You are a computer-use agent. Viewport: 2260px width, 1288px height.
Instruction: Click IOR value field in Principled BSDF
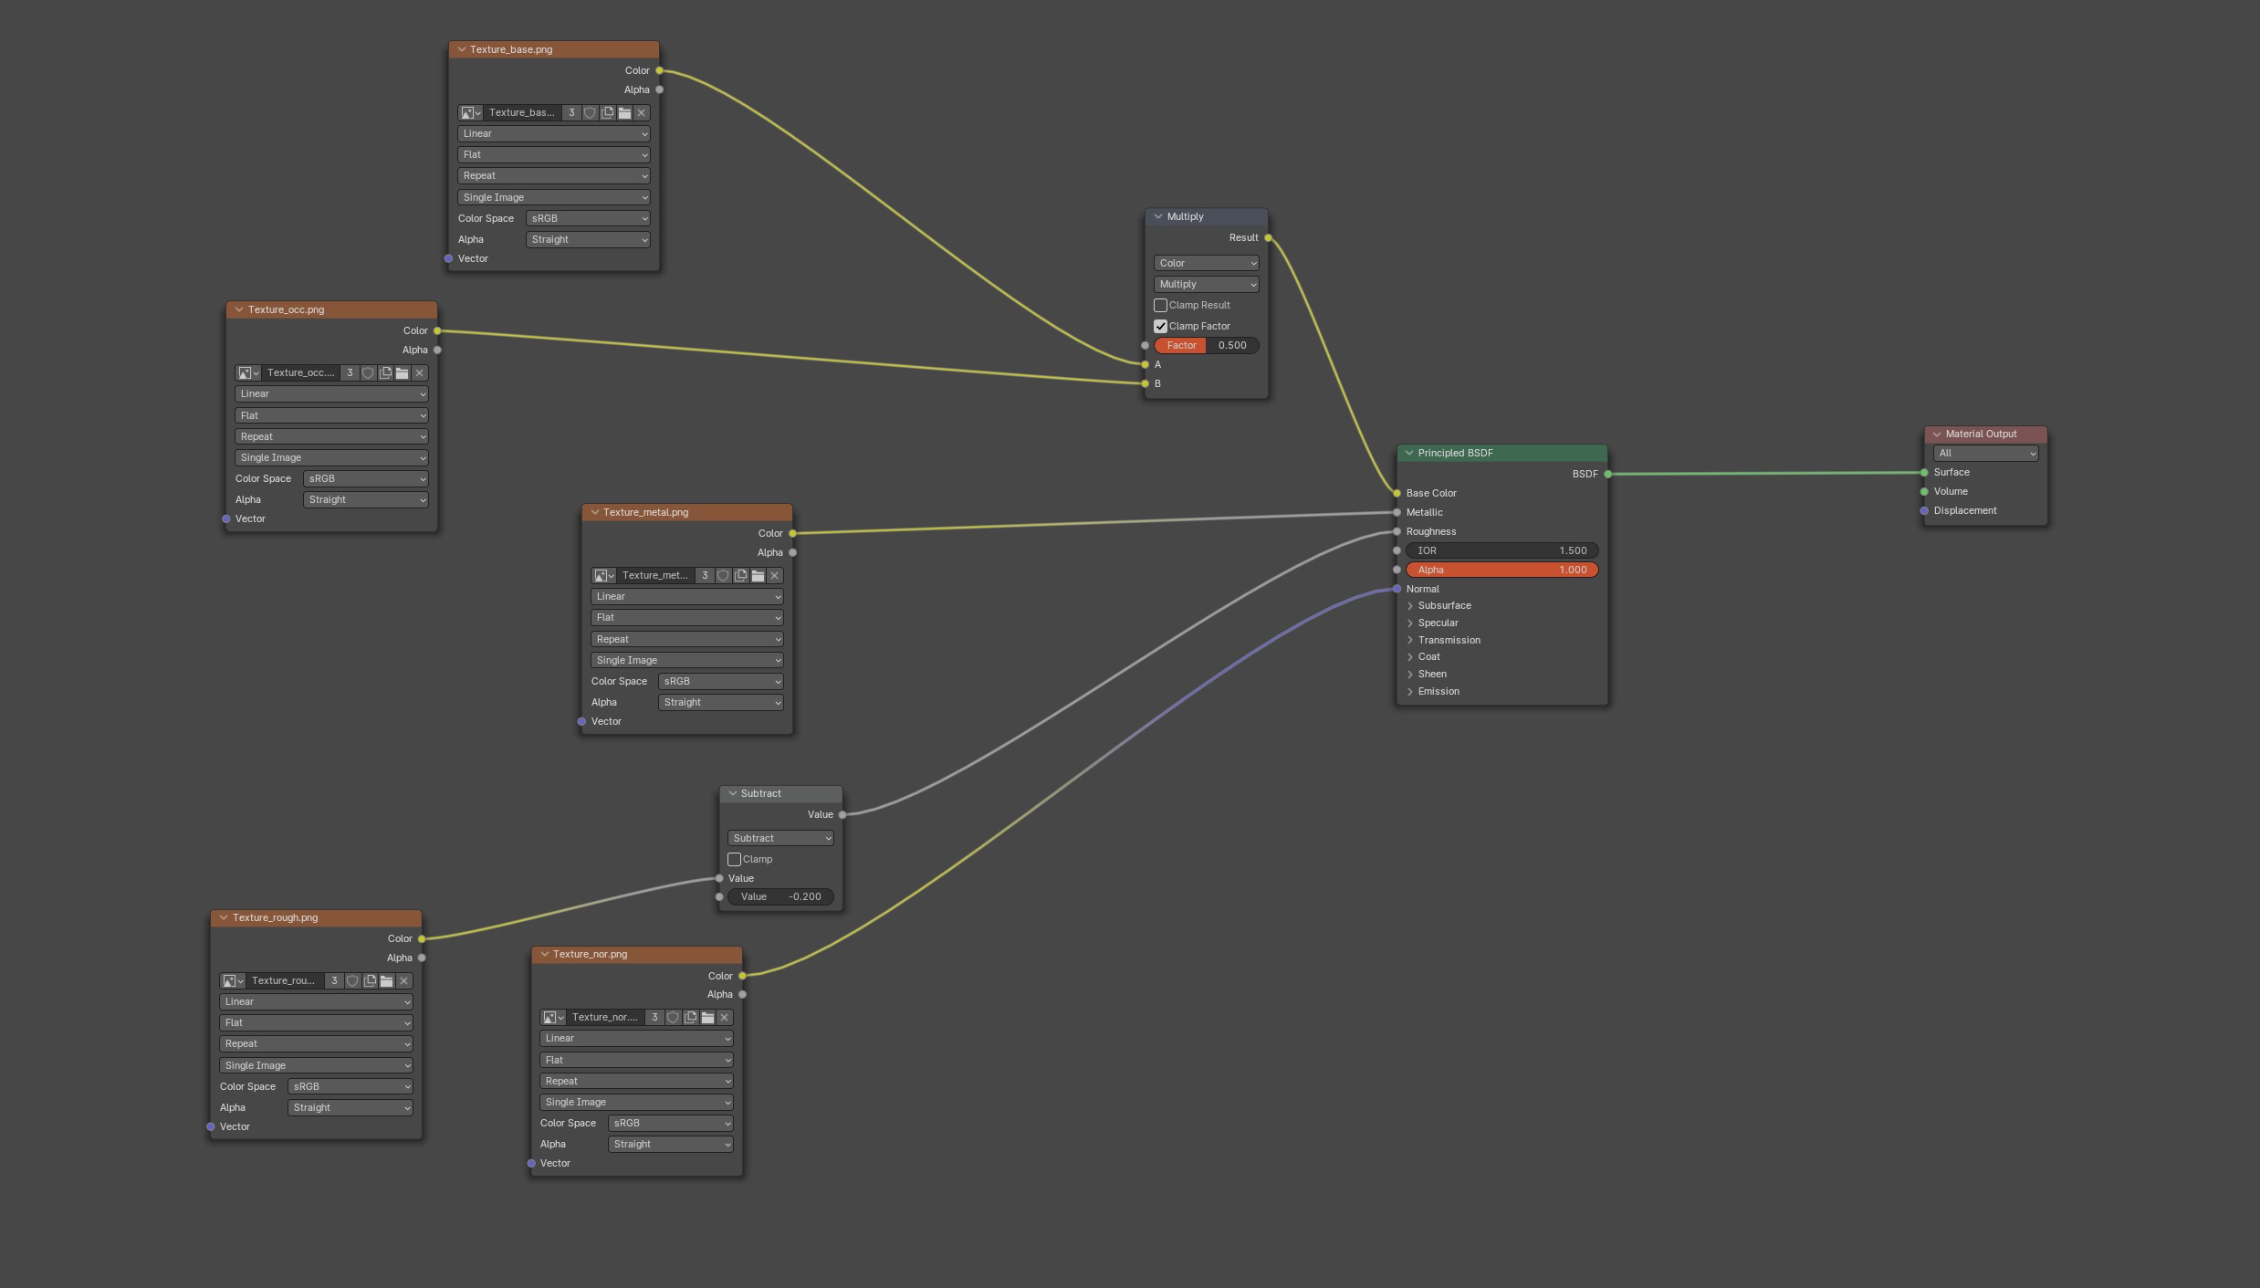1501,551
